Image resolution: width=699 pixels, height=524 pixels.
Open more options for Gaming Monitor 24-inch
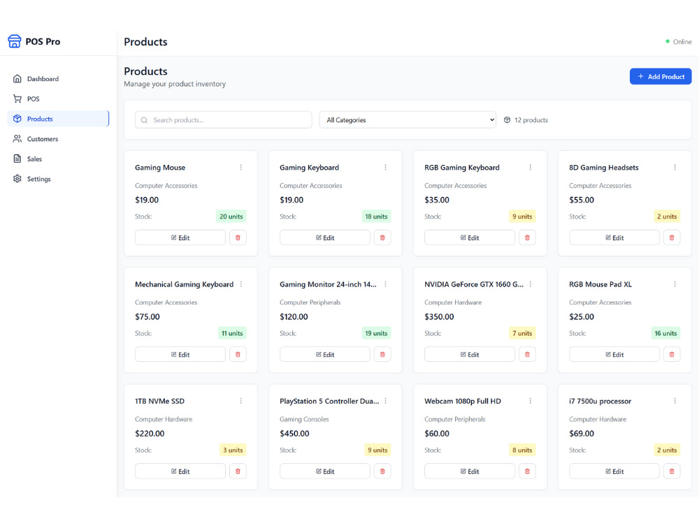pyautogui.click(x=385, y=284)
